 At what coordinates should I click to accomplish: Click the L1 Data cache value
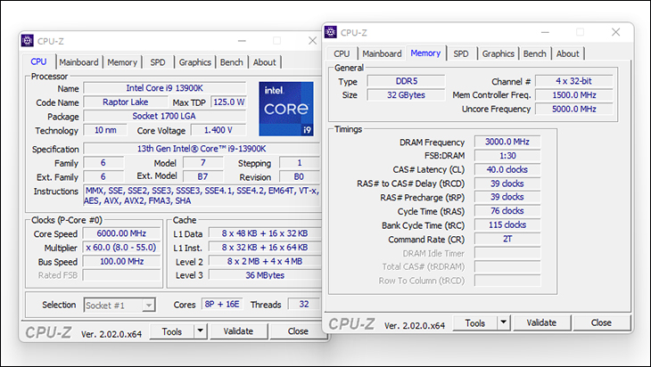(x=265, y=233)
